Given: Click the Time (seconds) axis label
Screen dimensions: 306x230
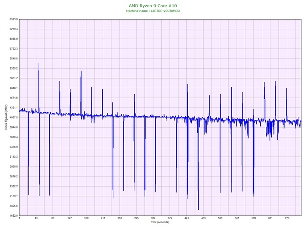Looking at the screenshot, I should click(x=160, y=222).
